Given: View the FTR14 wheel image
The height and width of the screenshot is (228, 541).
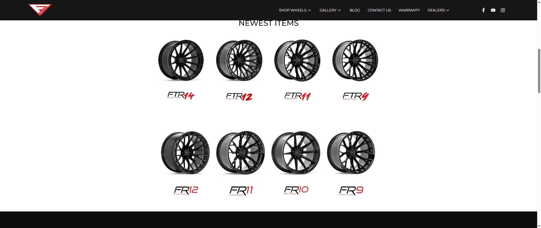Looking at the screenshot, I should tap(181, 61).
